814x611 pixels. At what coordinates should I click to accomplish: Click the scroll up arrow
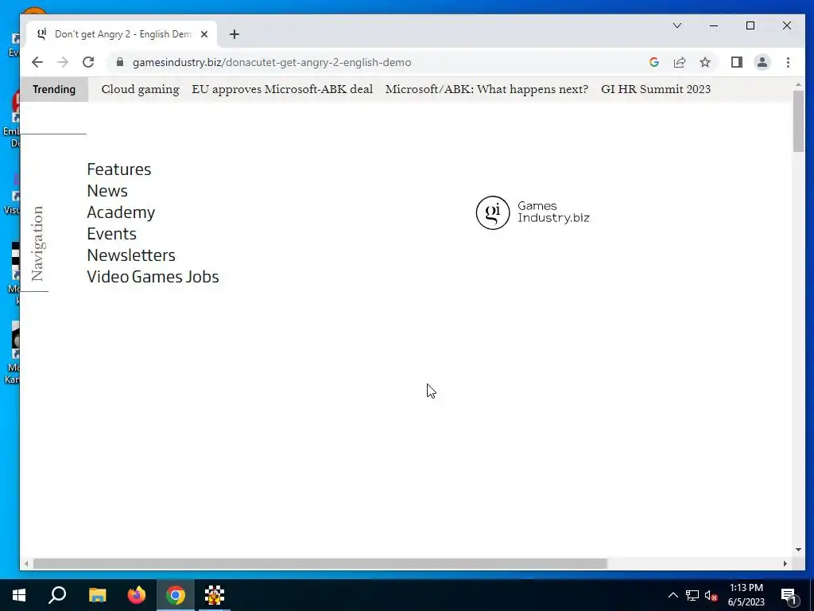coord(798,84)
